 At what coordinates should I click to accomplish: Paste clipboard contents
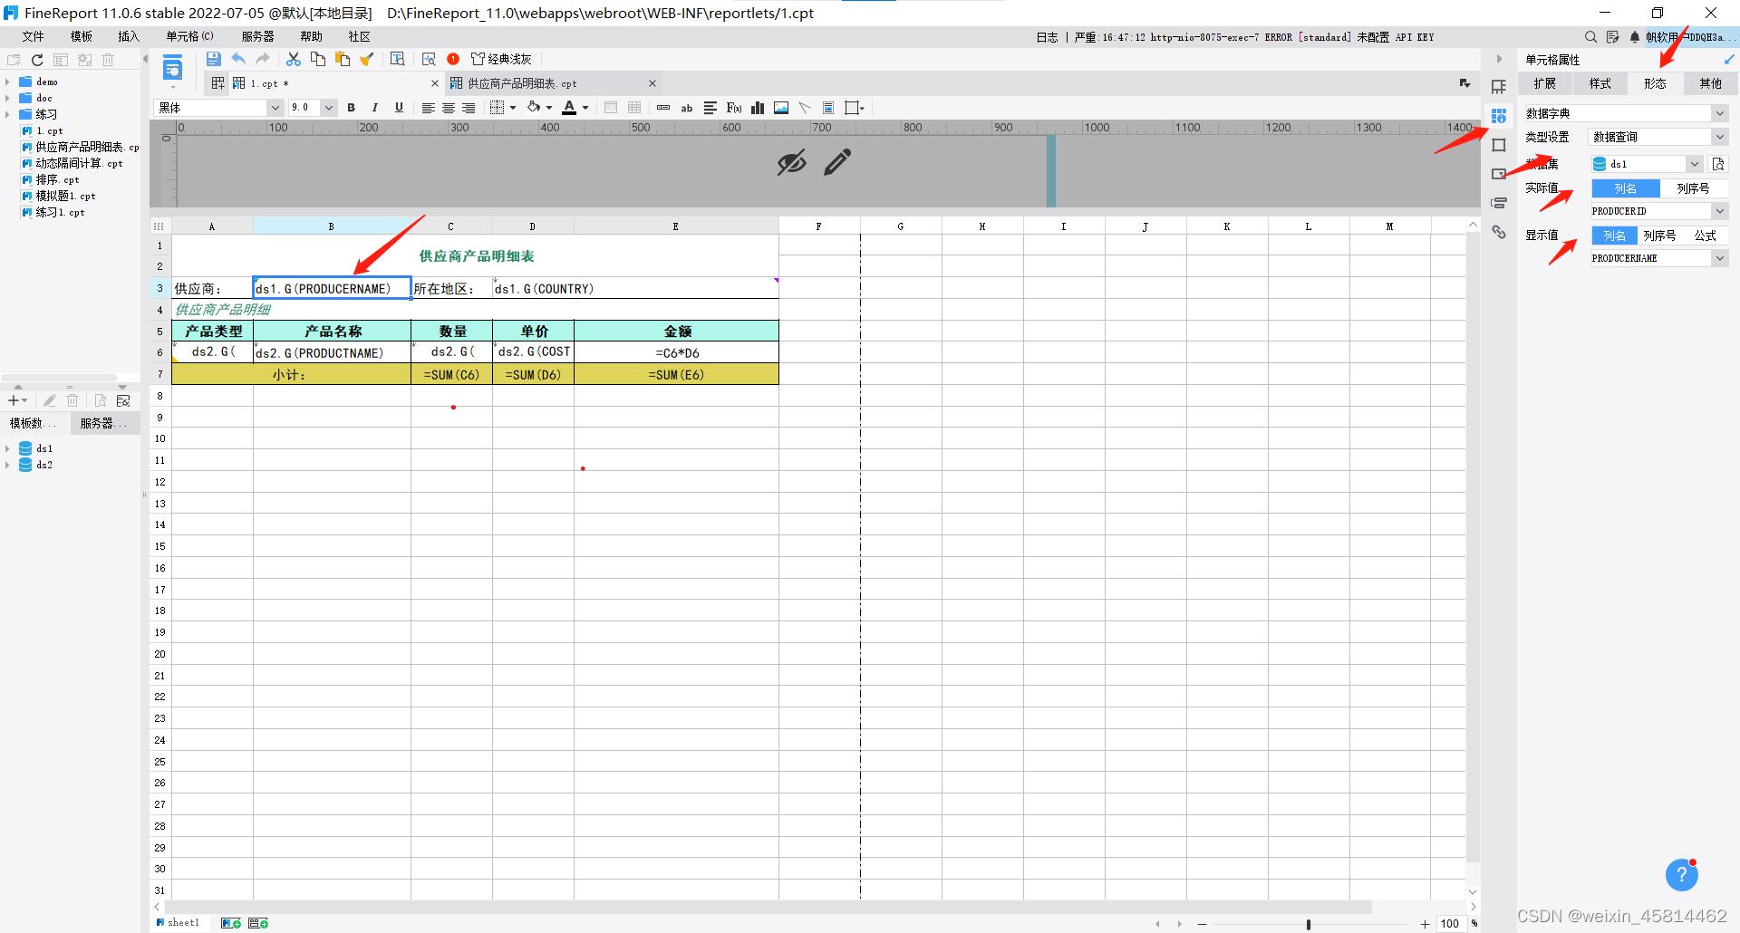[343, 59]
